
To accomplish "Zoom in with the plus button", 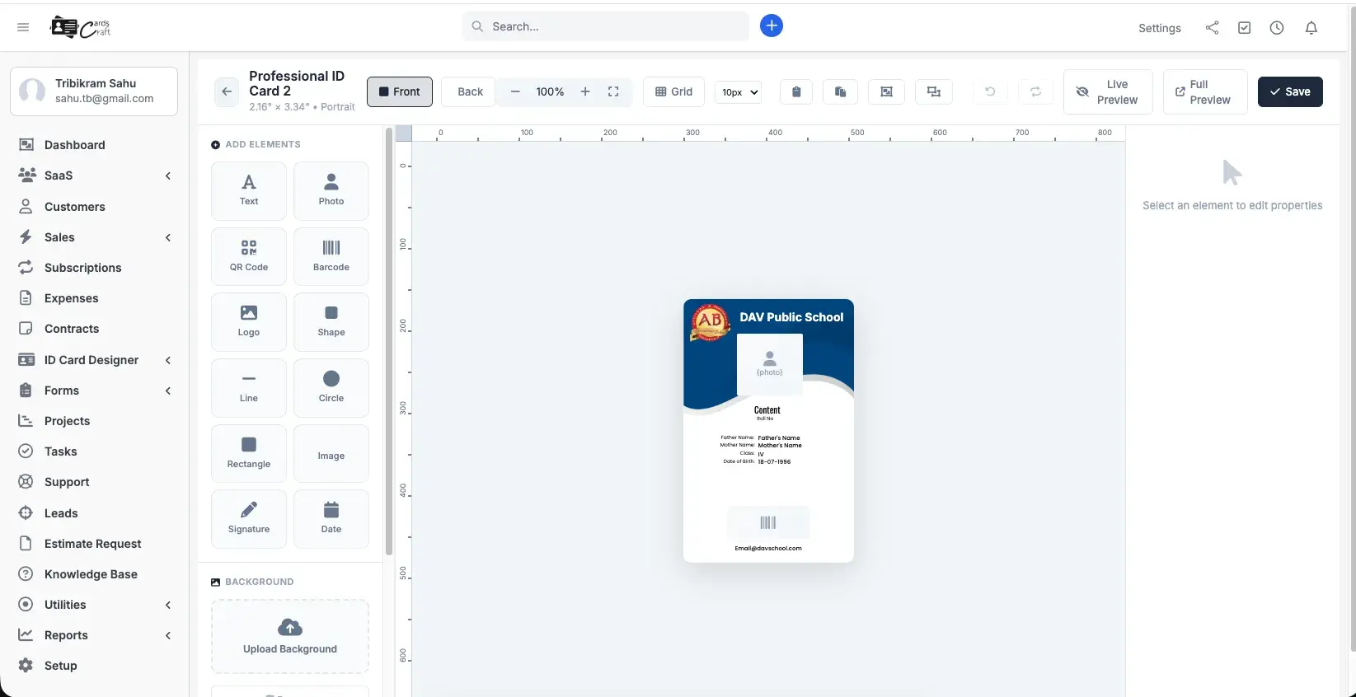I will pyautogui.click(x=585, y=91).
